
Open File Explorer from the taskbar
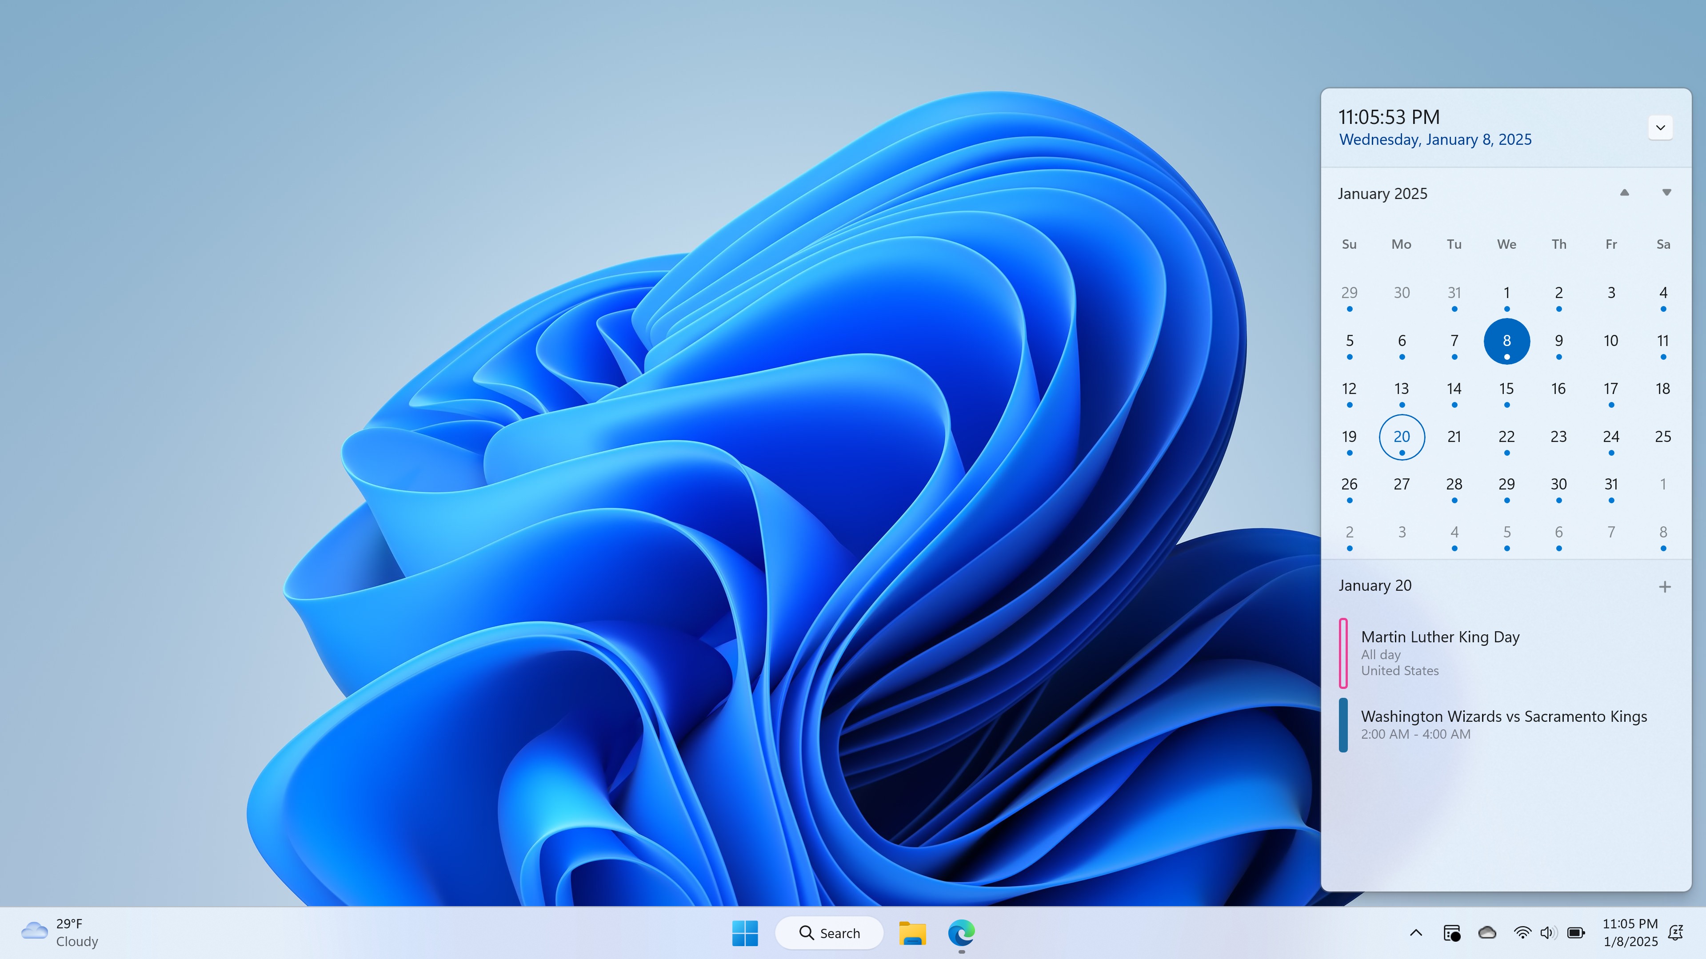click(912, 933)
